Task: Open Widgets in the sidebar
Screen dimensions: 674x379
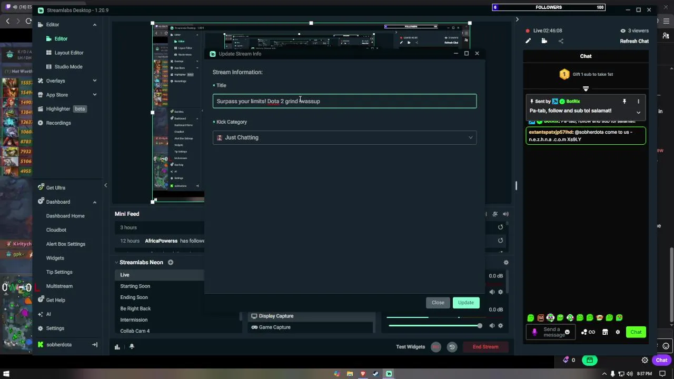Action: (55, 258)
